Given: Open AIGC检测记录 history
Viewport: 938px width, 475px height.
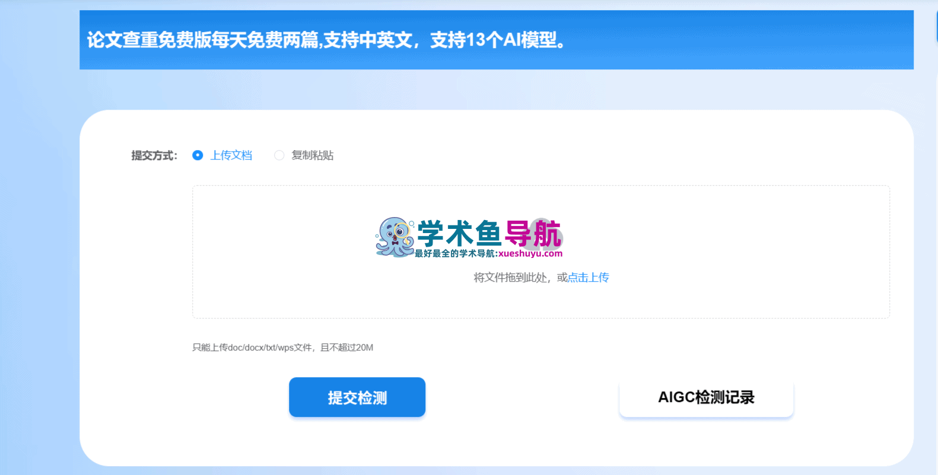Looking at the screenshot, I should (706, 397).
